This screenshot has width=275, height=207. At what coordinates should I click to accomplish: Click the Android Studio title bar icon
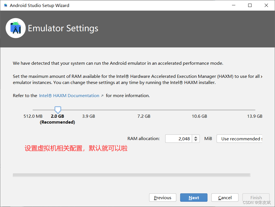(6, 5)
